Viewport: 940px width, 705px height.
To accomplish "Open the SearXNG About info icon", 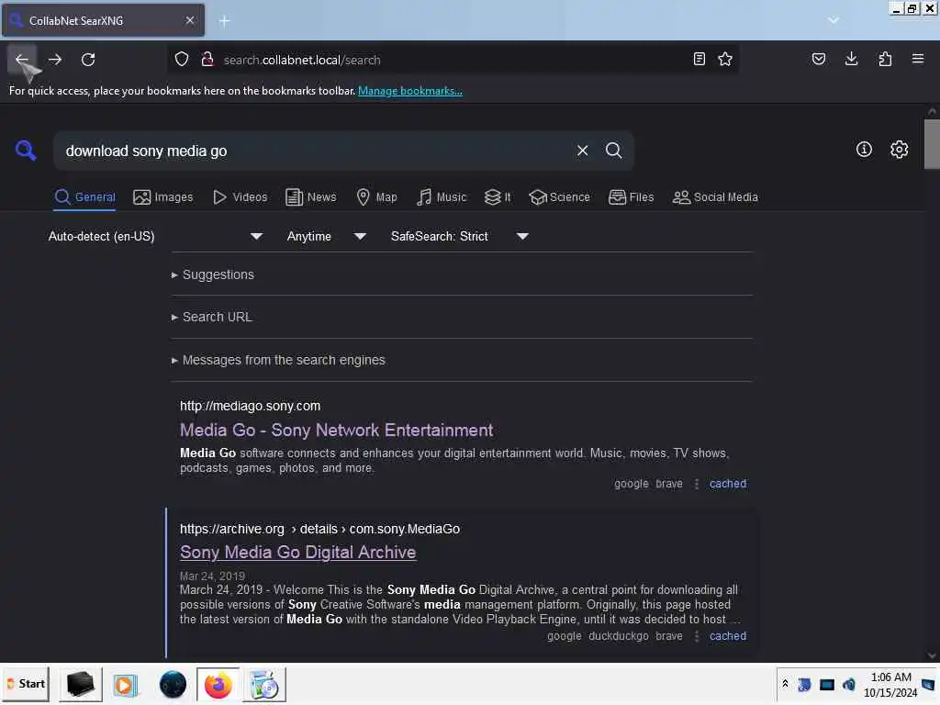I will [x=864, y=150].
